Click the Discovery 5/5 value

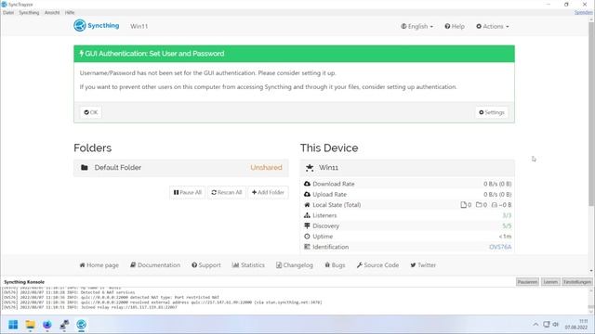coord(507,225)
